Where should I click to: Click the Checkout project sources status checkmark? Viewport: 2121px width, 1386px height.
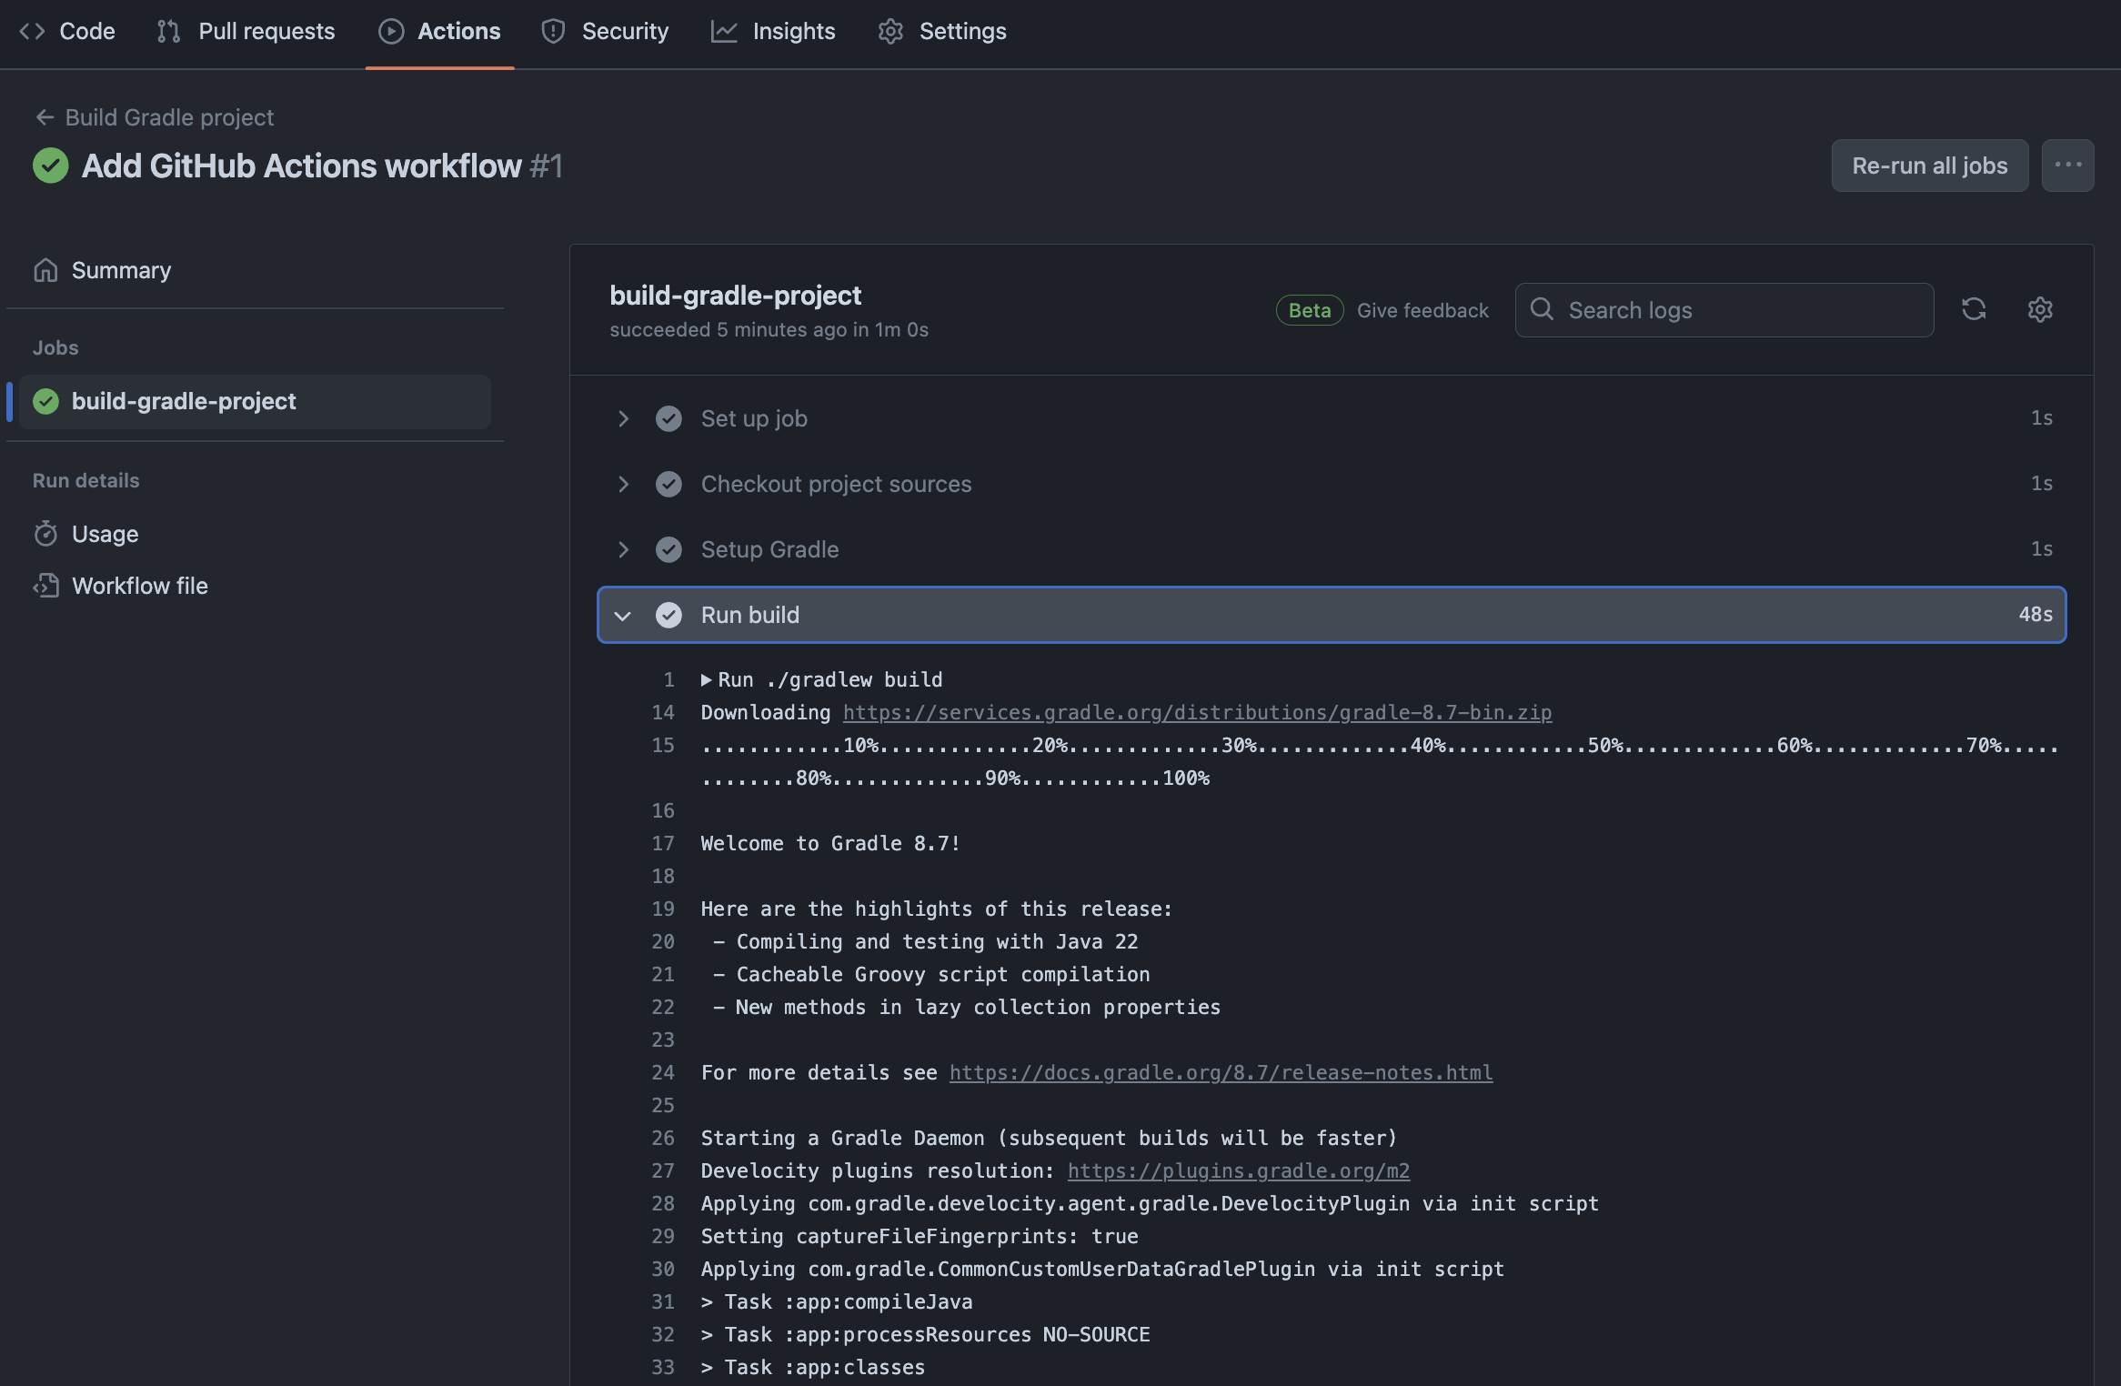(668, 484)
